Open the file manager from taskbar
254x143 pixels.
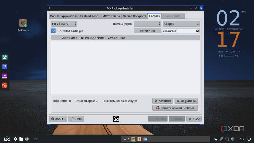click(21, 139)
